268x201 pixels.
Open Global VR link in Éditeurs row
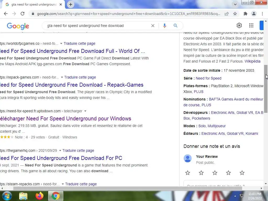tap(235, 133)
